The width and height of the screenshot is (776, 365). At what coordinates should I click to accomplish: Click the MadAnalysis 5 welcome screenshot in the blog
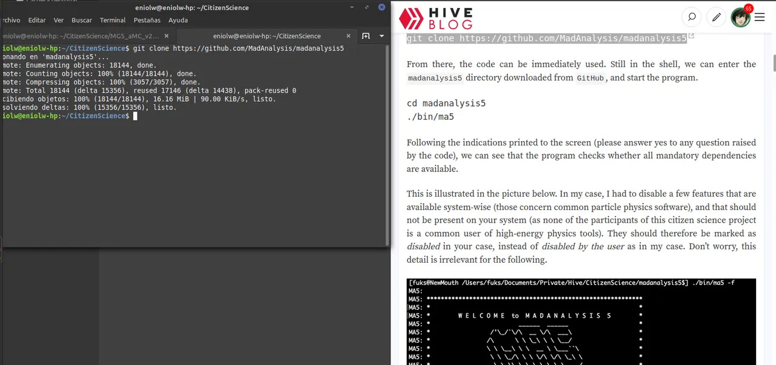click(x=581, y=321)
